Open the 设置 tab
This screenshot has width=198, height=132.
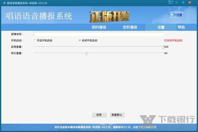(161, 27)
